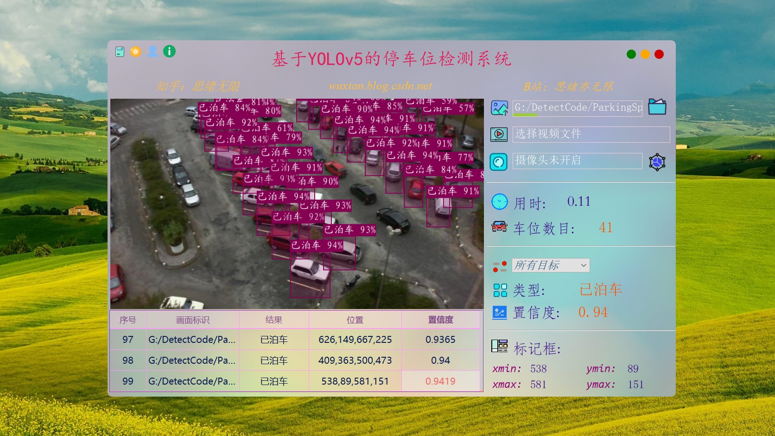Click the ymax value 151
Image resolution: width=775 pixels, height=436 pixels.
click(x=635, y=385)
